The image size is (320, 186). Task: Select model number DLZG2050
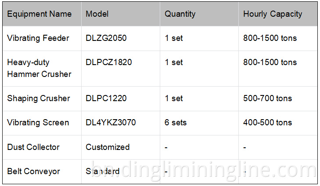pyautogui.click(x=106, y=38)
